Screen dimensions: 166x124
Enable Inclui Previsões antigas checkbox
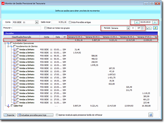coord(70,22)
